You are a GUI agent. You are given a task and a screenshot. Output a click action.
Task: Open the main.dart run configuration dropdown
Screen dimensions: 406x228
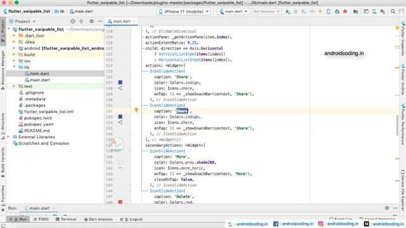[x=233, y=11]
